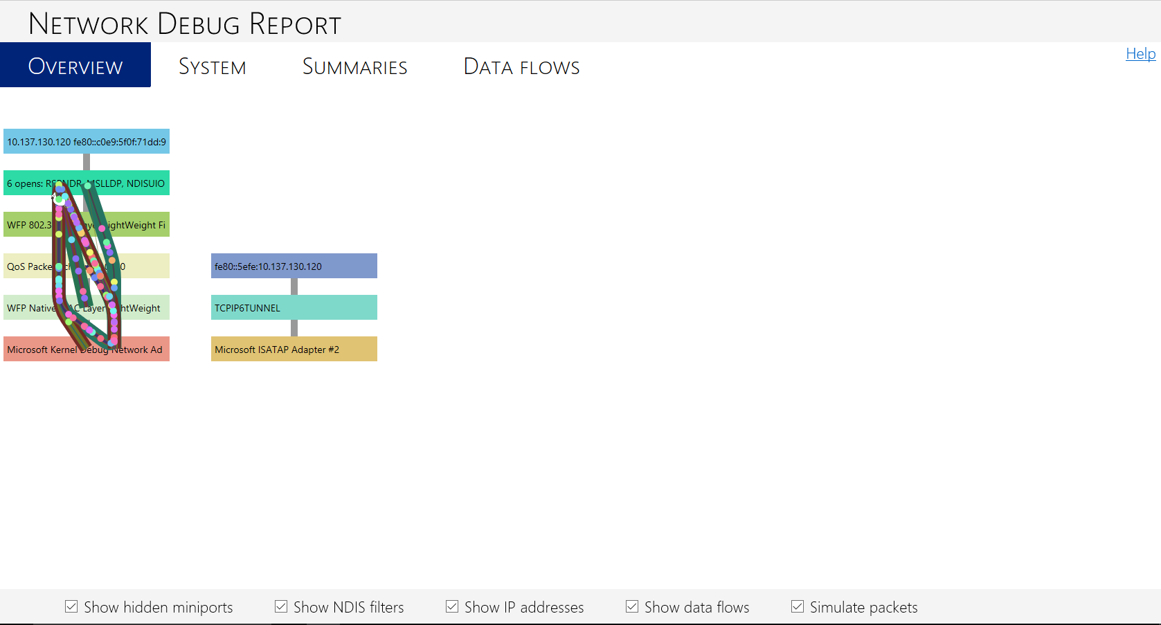Uncheck Show NDIS filters
This screenshot has height=625, width=1161.
pyautogui.click(x=280, y=606)
